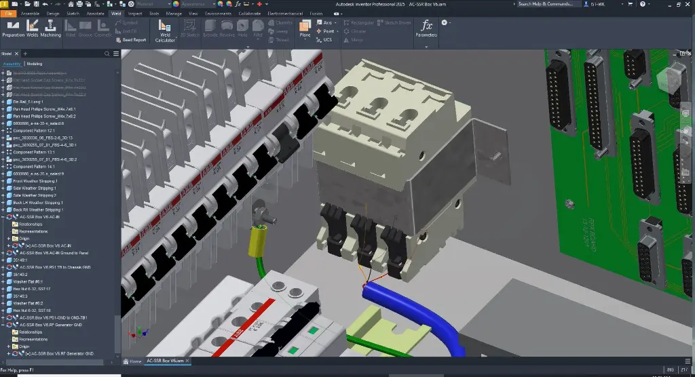
Task: Expand Component Pattern 12:1 node
Action: pyautogui.click(x=3, y=131)
